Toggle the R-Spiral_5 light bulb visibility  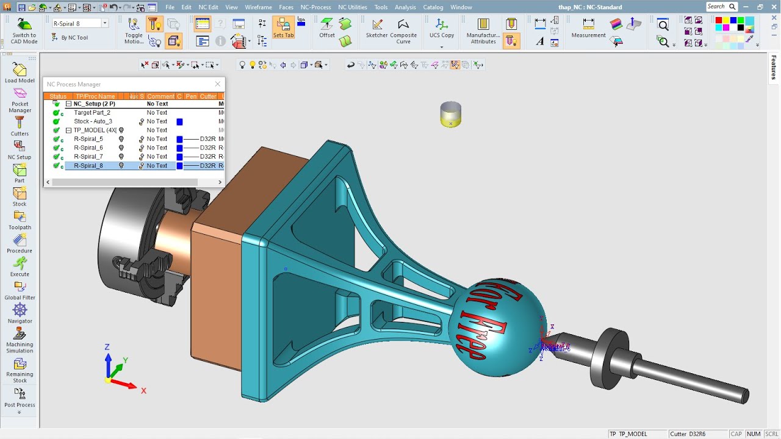pos(121,139)
